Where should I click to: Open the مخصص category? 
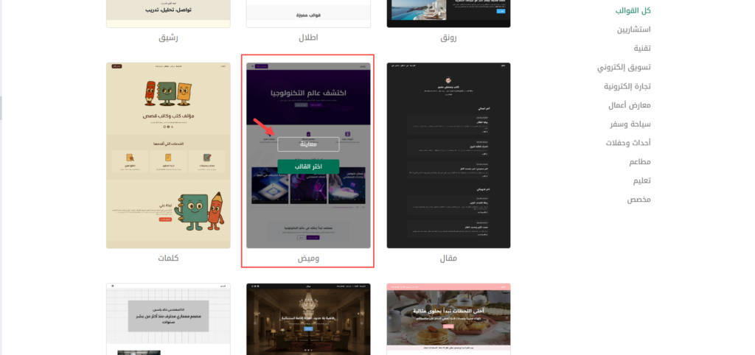[639, 200]
